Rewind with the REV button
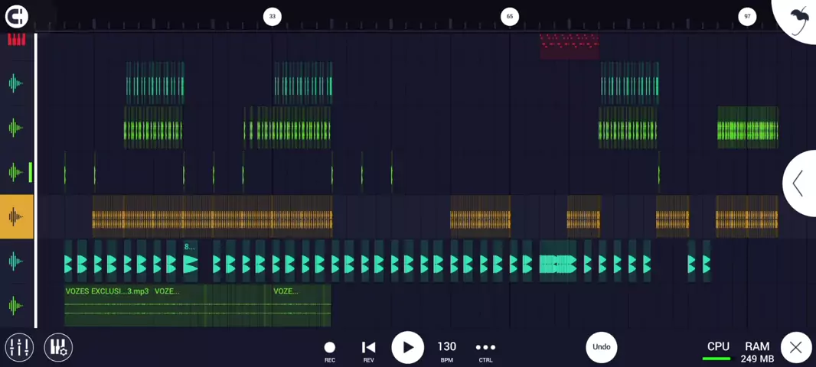The image size is (816, 367). coord(368,349)
